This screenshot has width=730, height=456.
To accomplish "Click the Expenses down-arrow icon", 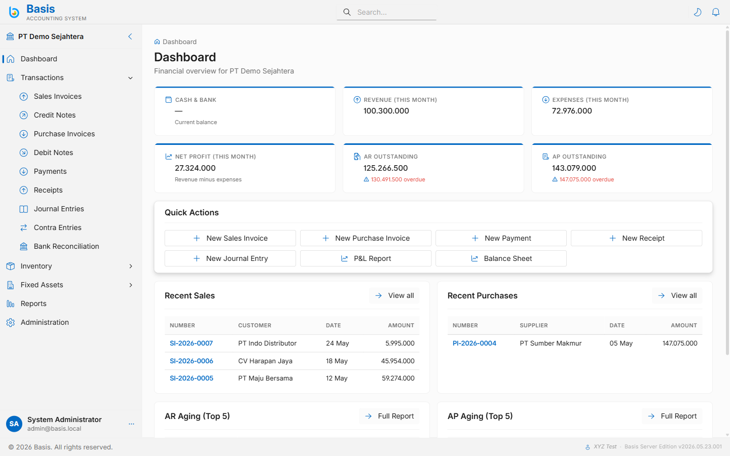I will click(546, 100).
